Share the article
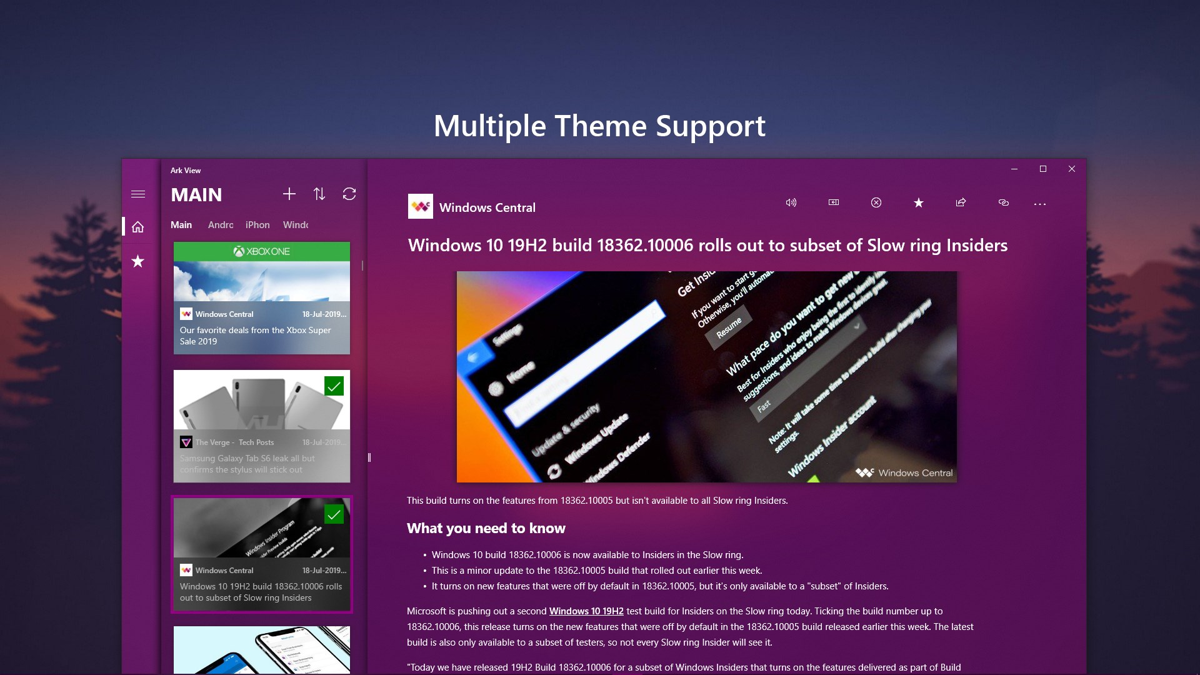The height and width of the screenshot is (675, 1200). [x=961, y=202]
